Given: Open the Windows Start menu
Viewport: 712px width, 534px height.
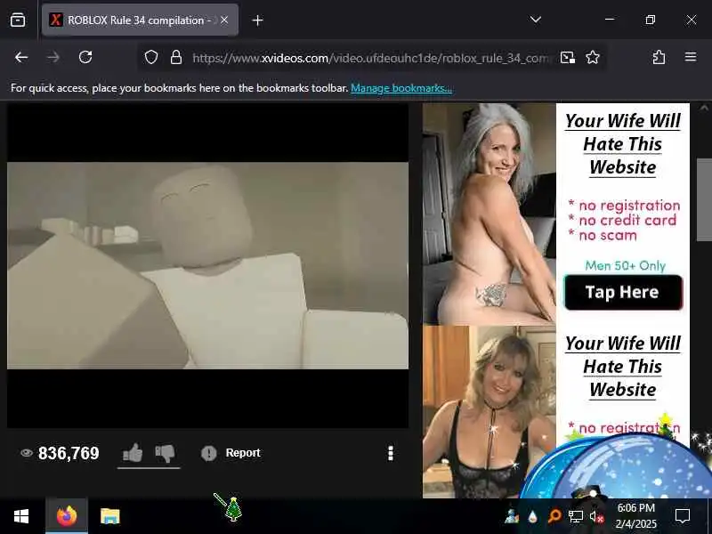Looking at the screenshot, I should (x=21, y=516).
